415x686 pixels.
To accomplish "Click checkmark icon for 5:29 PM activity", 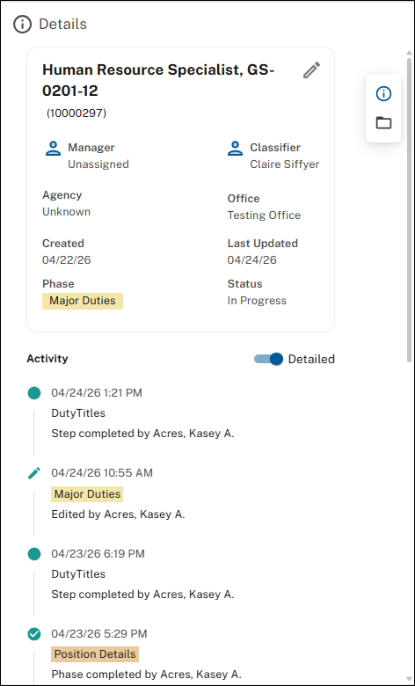I will click(34, 634).
